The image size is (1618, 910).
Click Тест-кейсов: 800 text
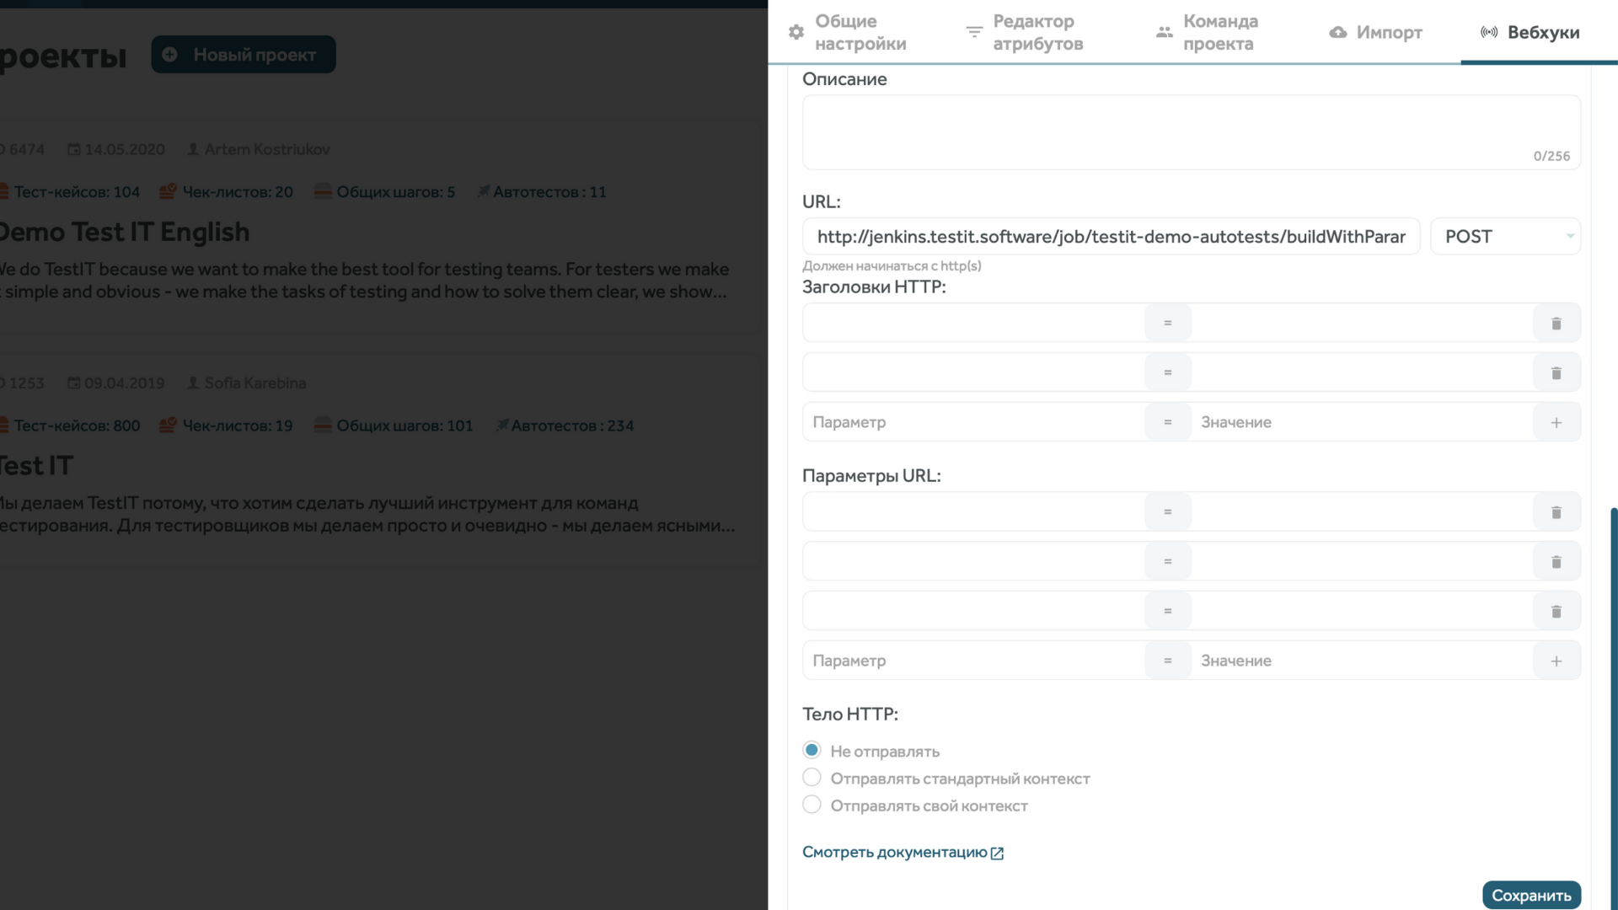tap(77, 426)
